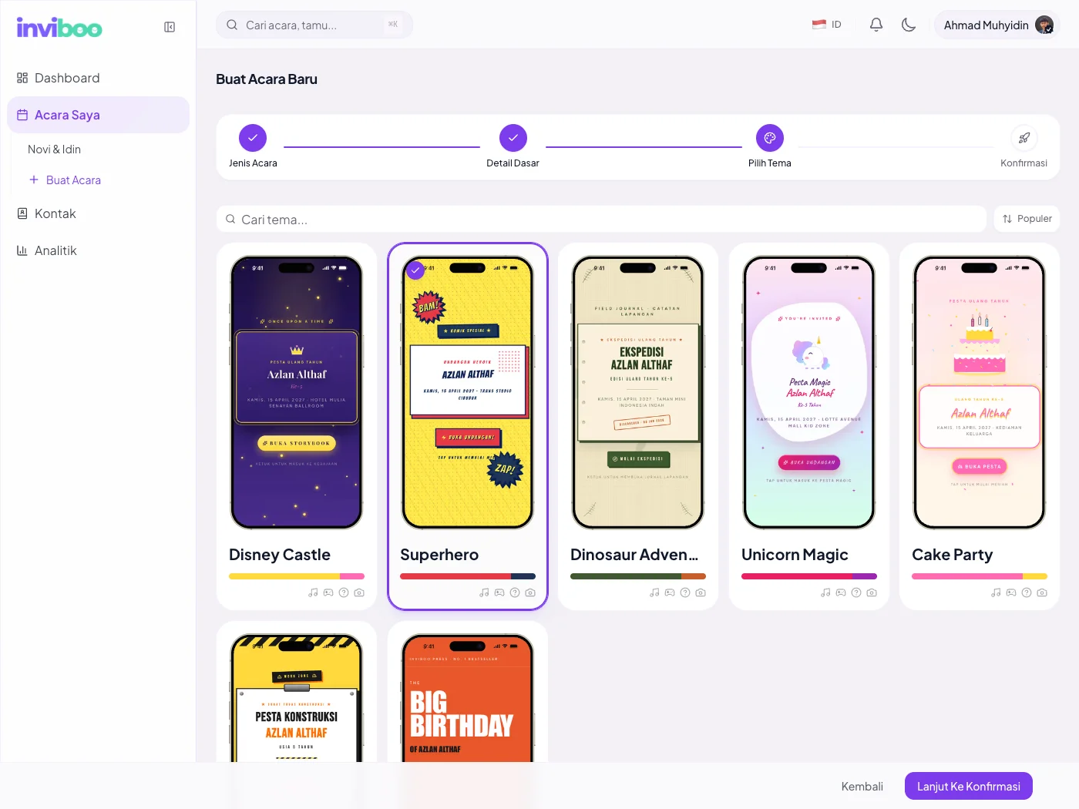Click the Superhero red-navy color bar
Viewport: 1079px width, 809px height.
pyautogui.click(x=468, y=576)
